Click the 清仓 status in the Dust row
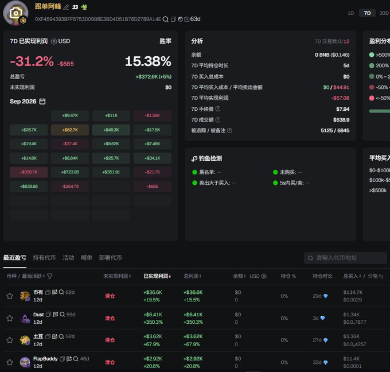The image size is (390, 372). pyautogui.click(x=110, y=318)
